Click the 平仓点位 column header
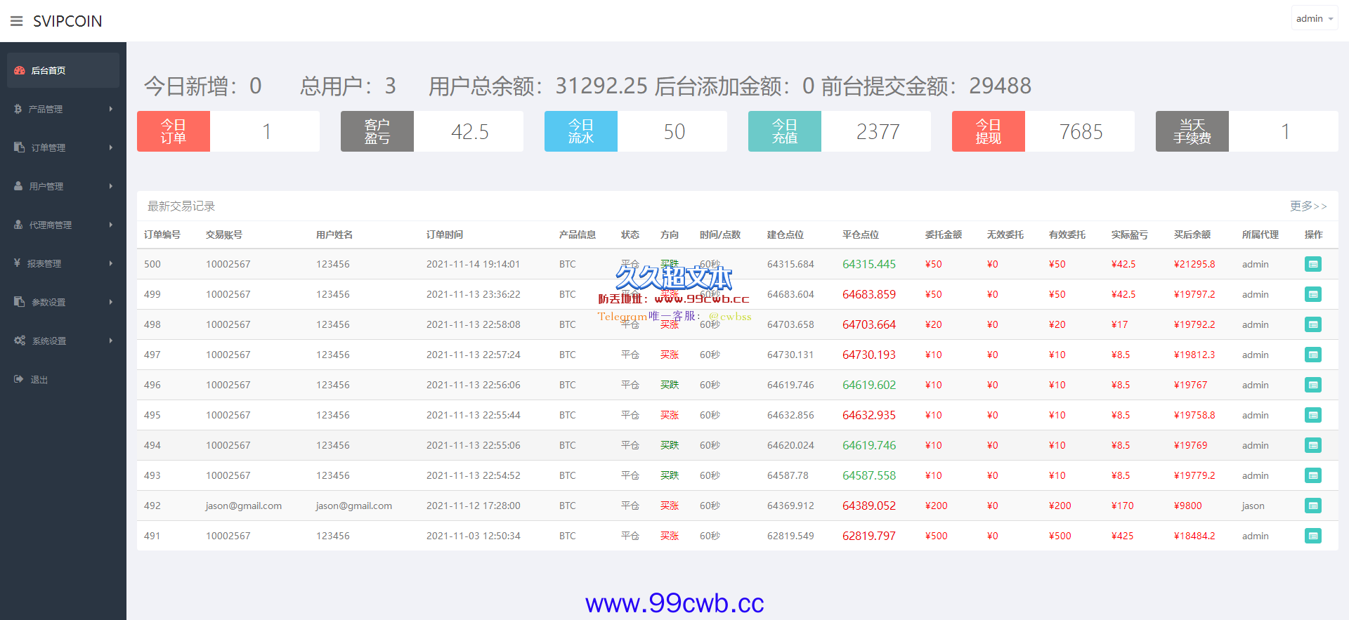This screenshot has width=1349, height=620. pyautogui.click(x=861, y=235)
